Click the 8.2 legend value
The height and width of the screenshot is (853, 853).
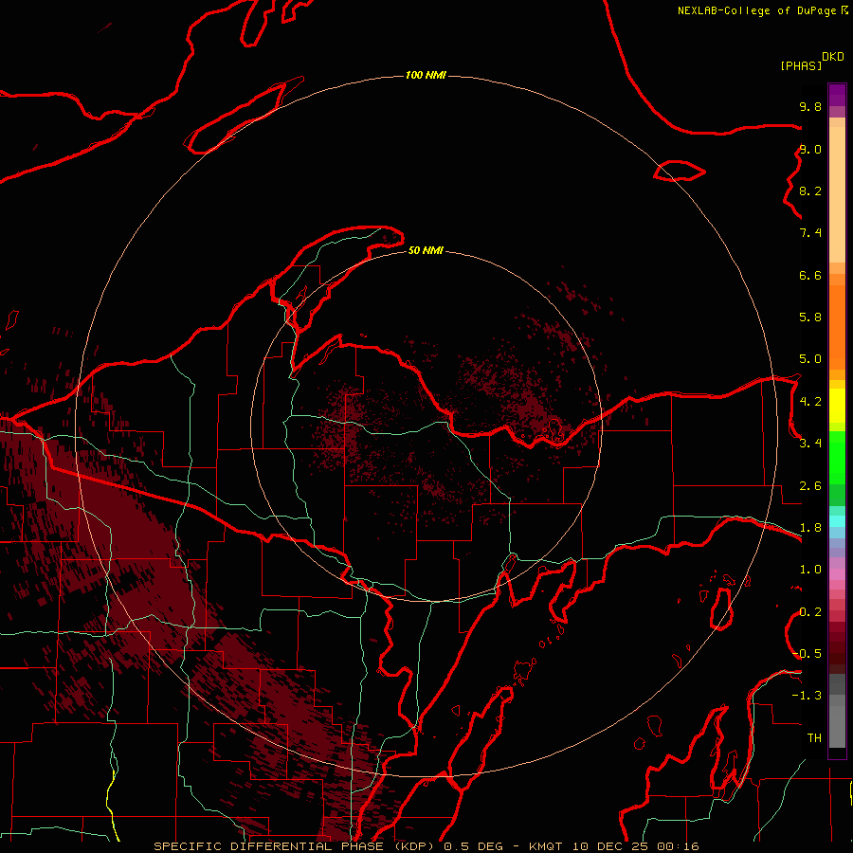tap(810, 191)
